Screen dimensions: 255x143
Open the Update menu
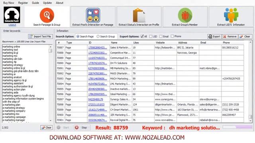pos(47,3)
